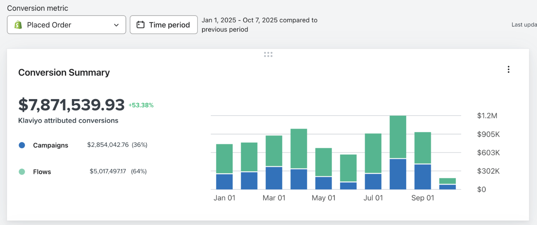Viewport: 537px width, 225px height.
Task: Click the calendar icon on Time period
Action: (141, 25)
